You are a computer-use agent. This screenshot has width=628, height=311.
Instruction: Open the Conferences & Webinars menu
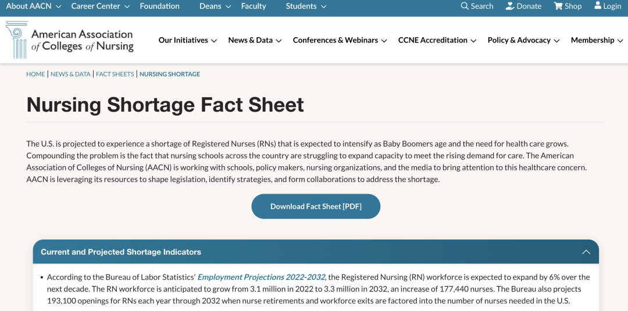point(340,40)
